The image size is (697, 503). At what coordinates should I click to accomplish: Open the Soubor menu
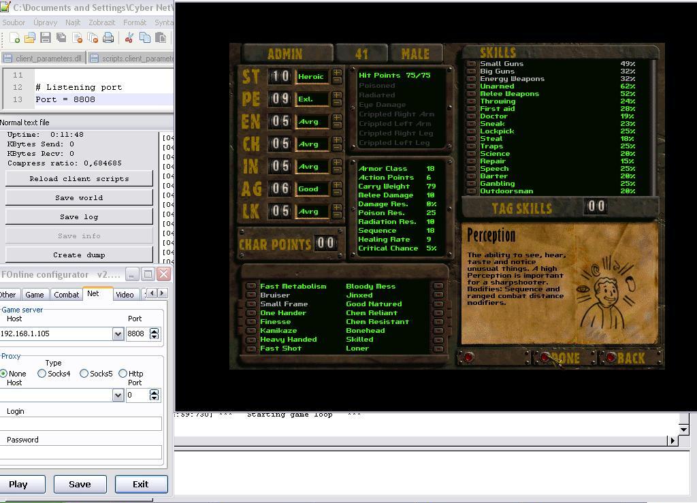[x=14, y=22]
